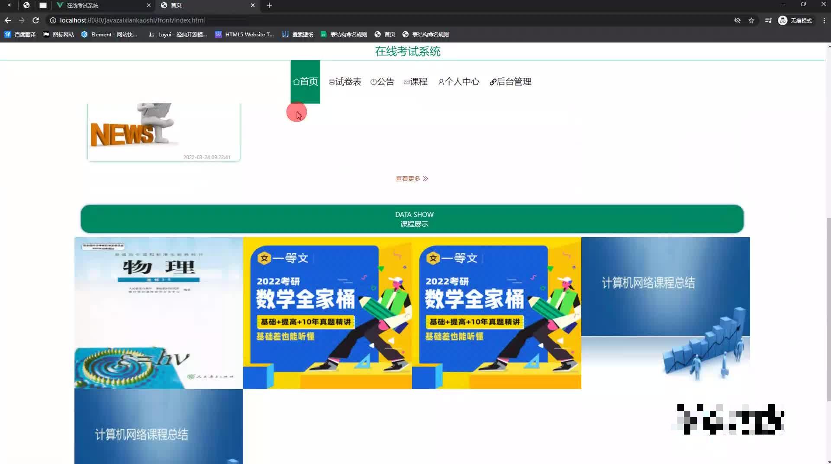
Task: Open a new browser tab
Action: [269, 5]
